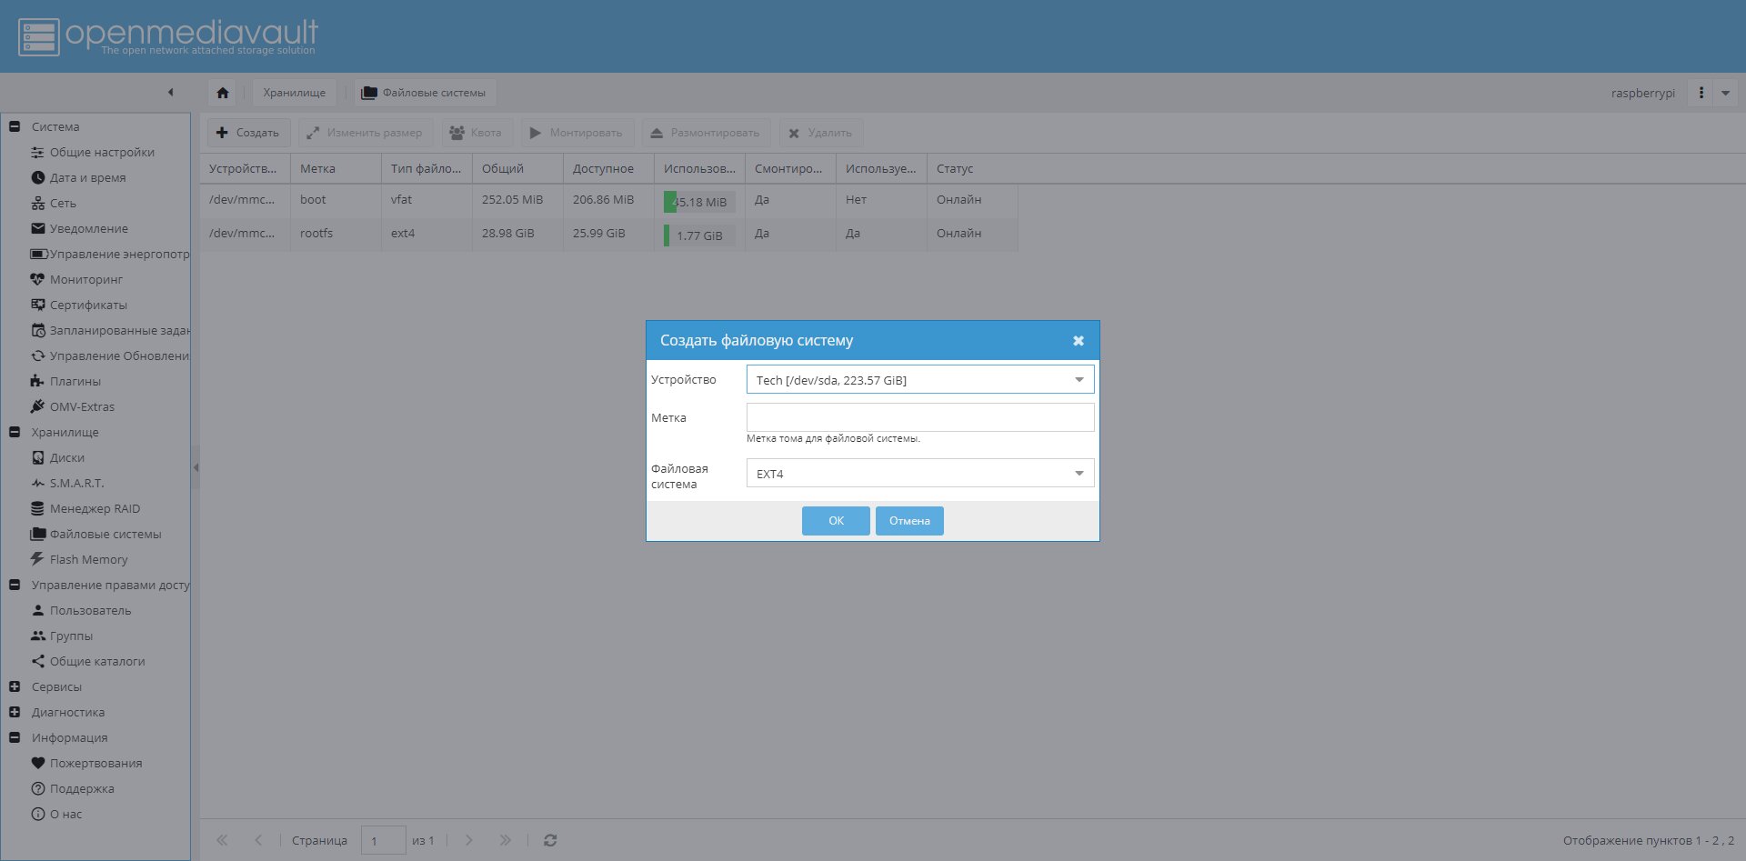
Task: Click the Метка label input field
Action: tap(919, 417)
